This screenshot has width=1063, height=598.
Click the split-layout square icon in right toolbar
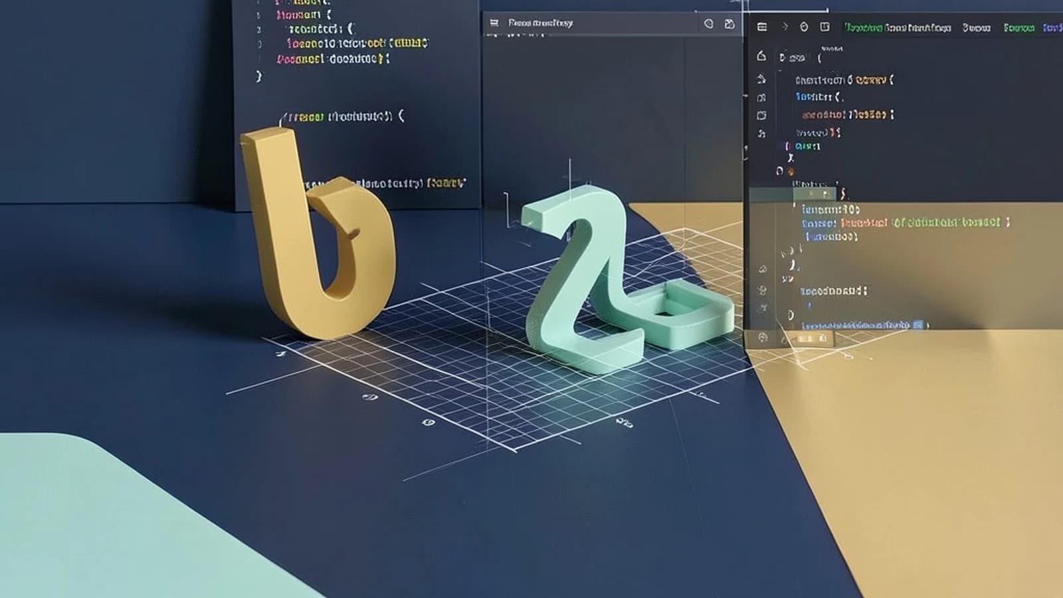(x=824, y=27)
